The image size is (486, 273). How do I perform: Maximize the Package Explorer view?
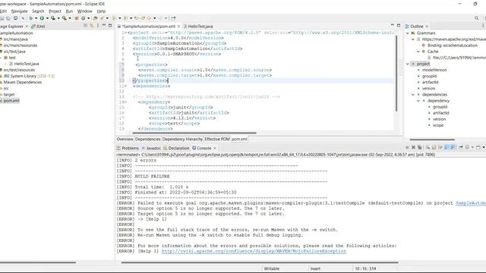110,26
